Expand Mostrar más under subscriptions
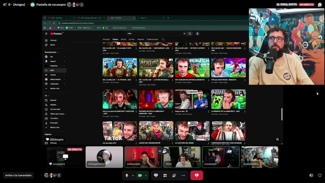 click(55, 88)
